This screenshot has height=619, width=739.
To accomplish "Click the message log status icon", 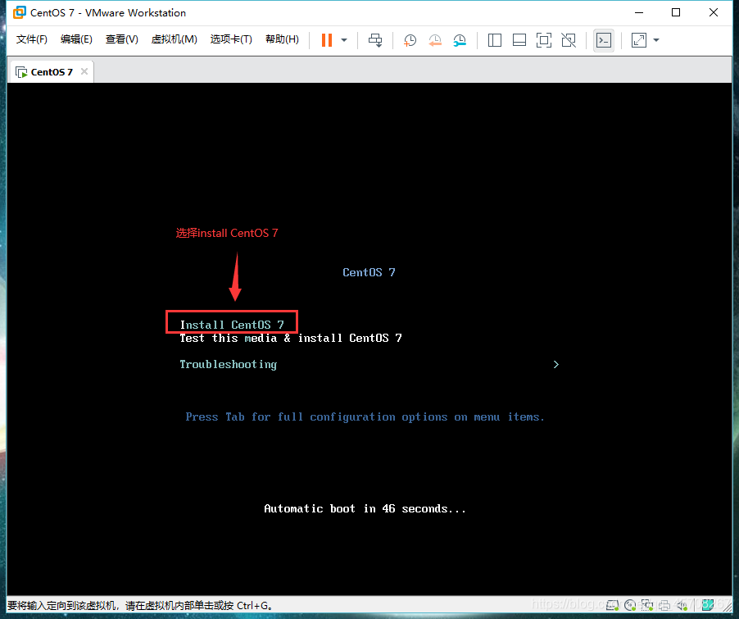I will pyautogui.click(x=707, y=605).
